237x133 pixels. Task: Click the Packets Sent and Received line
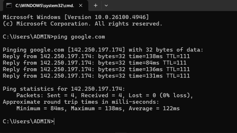click(x=105, y=95)
